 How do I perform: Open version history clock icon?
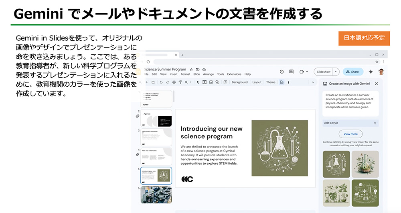coord(282,72)
